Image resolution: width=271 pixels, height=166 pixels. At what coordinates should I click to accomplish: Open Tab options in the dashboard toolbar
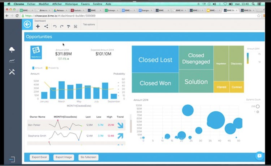(89, 25)
